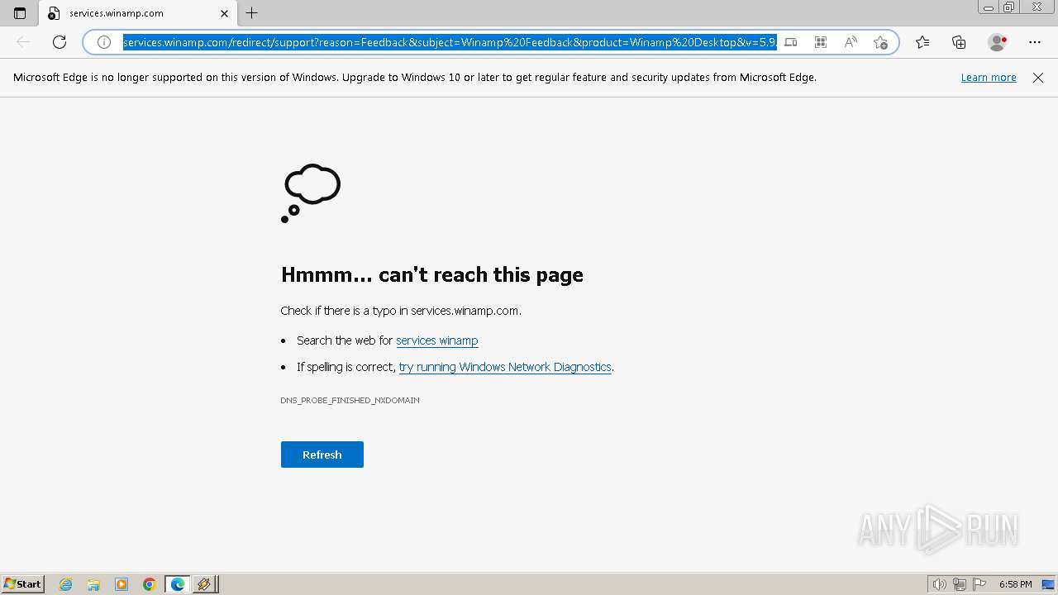Open Settings and more menu
1058x595 pixels.
pos(1035,42)
